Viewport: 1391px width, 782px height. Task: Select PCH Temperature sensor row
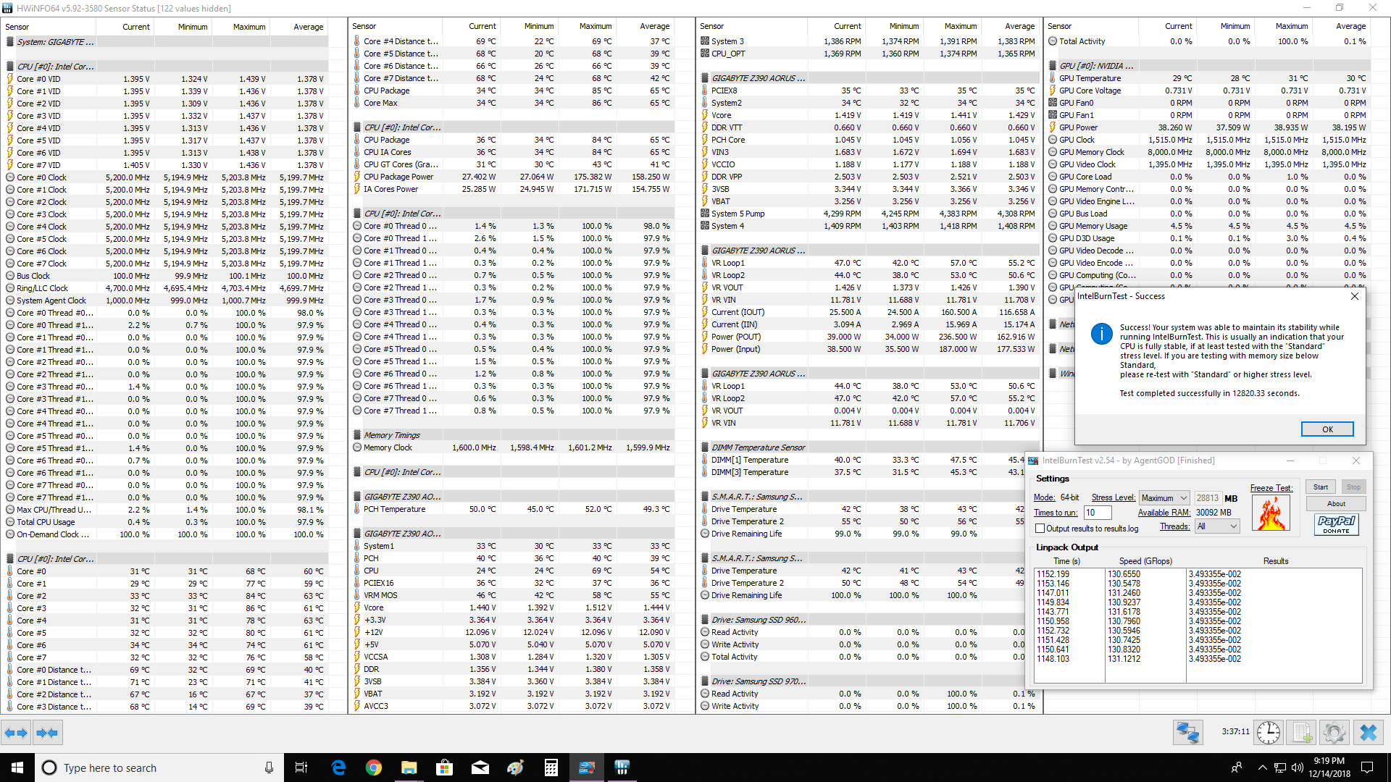pos(512,509)
